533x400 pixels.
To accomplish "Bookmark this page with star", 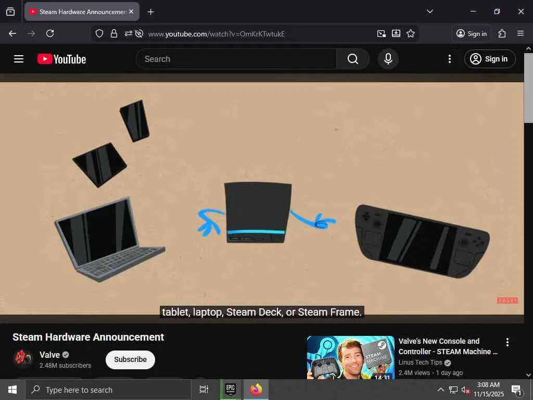I will 411,33.
